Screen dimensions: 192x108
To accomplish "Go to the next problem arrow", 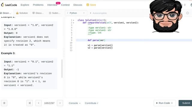I will [60, 103].
